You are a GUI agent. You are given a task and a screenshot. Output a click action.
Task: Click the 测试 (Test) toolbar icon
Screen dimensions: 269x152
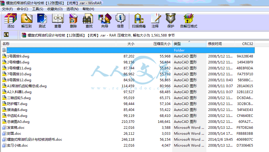click(x=42, y=19)
